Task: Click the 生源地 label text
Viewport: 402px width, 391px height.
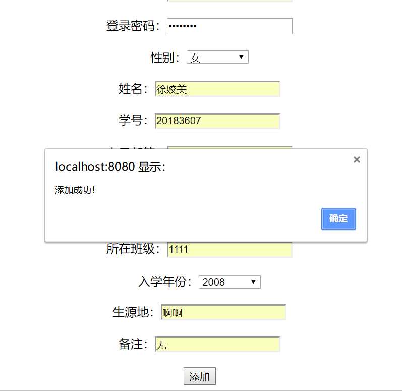Action: tap(133, 312)
